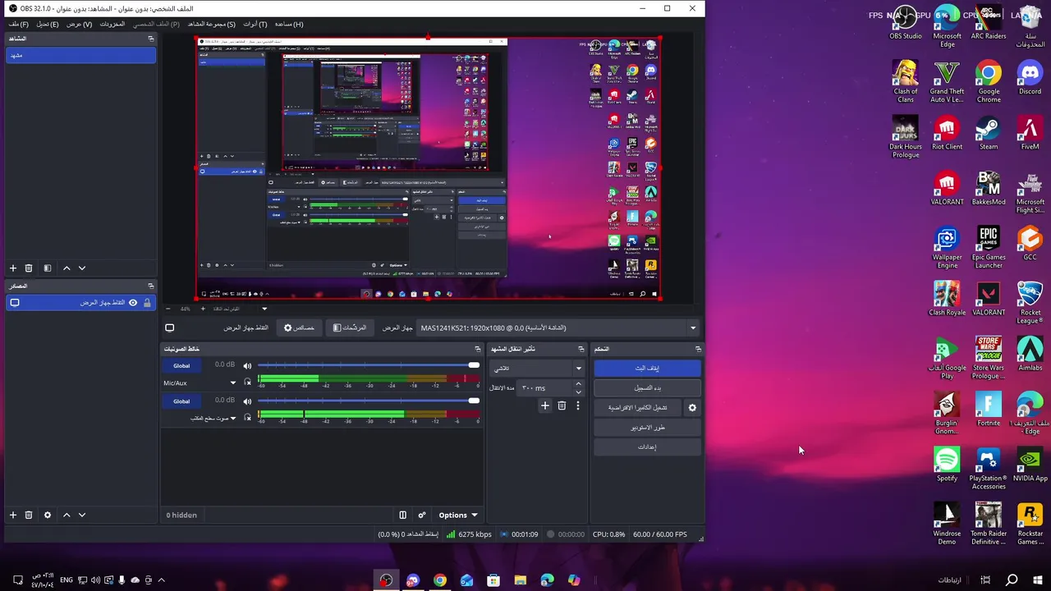Open OBS Studio desktop shortcut

(x=906, y=22)
